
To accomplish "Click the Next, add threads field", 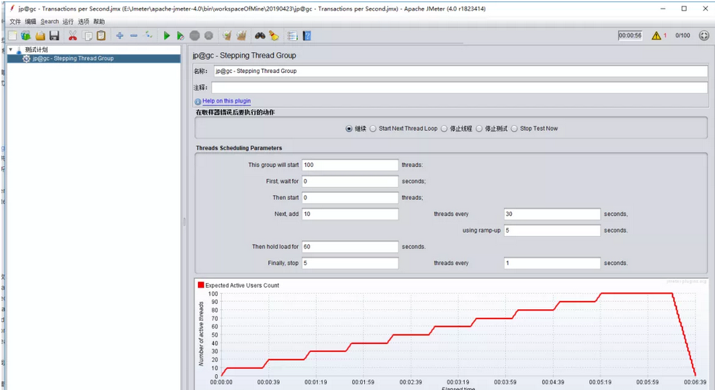I will tap(350, 214).
